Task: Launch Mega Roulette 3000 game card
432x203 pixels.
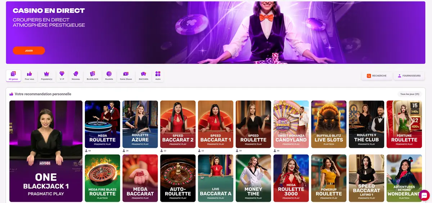Action: tap(291, 178)
